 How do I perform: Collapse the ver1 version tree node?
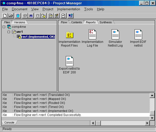tap(9, 32)
